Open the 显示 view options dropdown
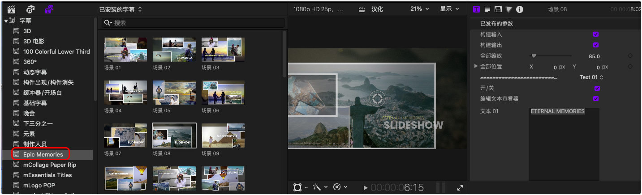This screenshot has width=642, height=195. click(449, 9)
